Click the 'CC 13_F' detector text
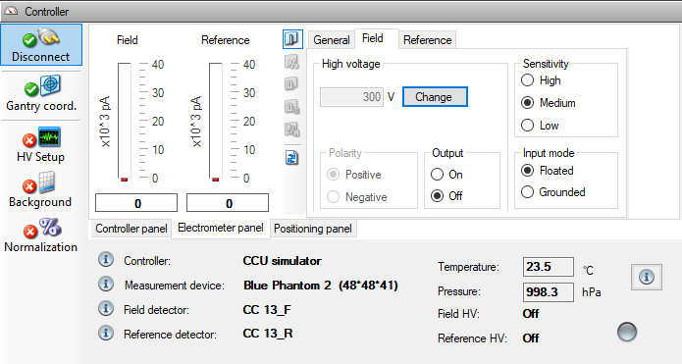This screenshot has width=682, height=364. pyautogui.click(x=267, y=310)
